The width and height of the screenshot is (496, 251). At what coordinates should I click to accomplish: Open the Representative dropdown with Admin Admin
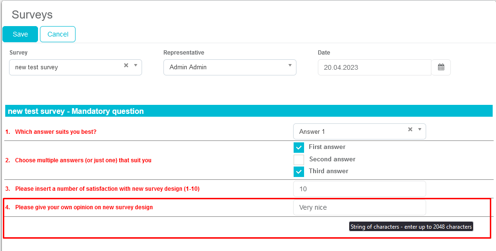click(x=229, y=67)
